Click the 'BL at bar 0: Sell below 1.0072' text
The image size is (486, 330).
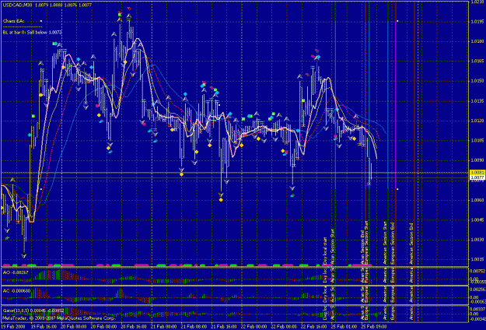(x=32, y=32)
